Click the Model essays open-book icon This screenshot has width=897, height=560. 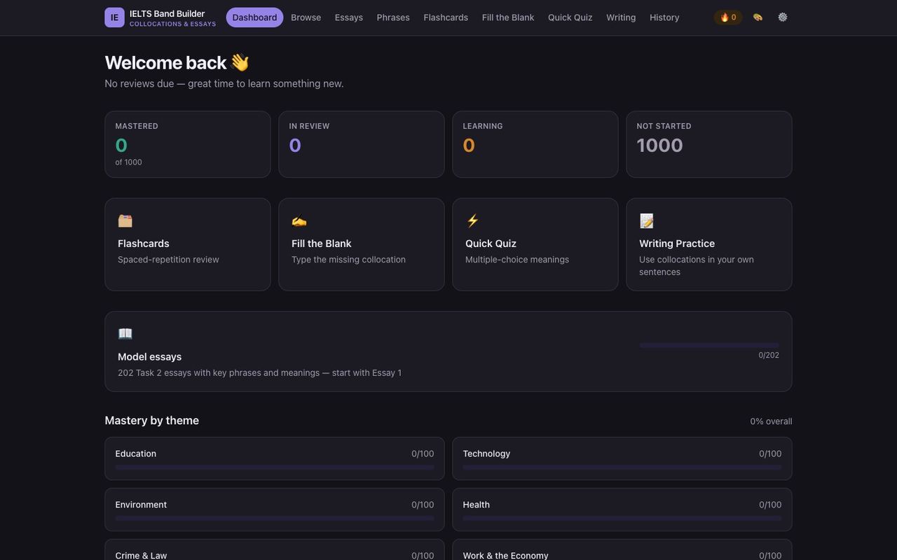point(125,334)
